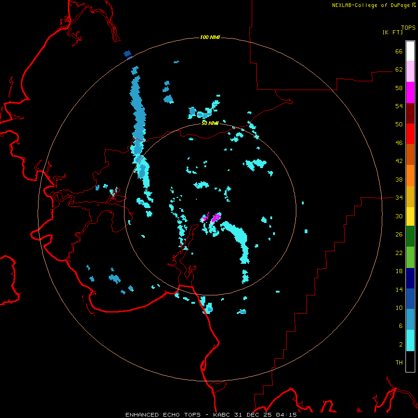Select the steel blue legend swatch
This screenshot has height=418, width=418.
tap(410, 320)
